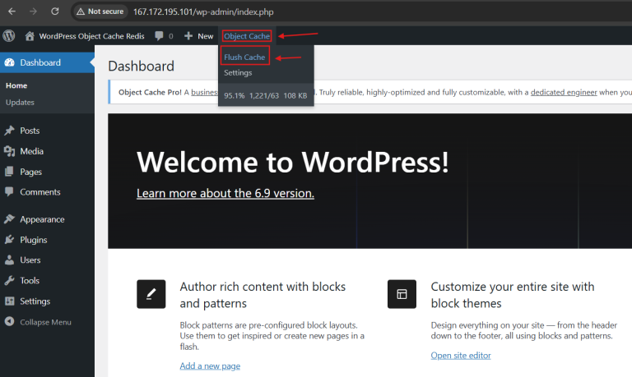
Task: Open the WordPress logo menu
Action: [x=9, y=36]
